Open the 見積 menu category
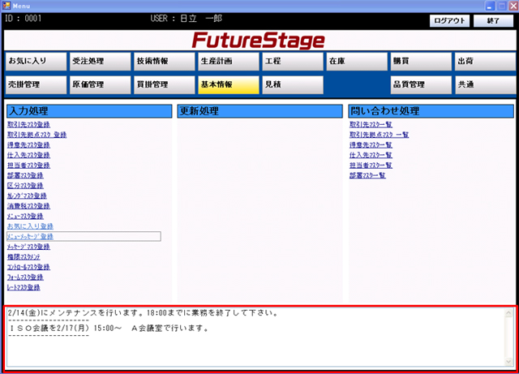Image resolution: width=519 pixels, height=374 pixels. [293, 85]
